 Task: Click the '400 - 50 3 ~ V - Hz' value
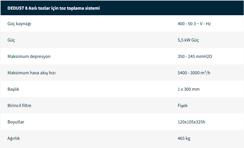(194, 24)
